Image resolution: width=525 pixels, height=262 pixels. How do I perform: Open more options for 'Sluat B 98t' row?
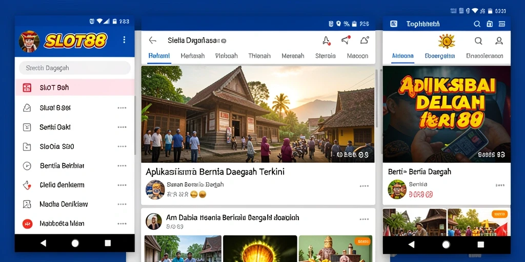(122, 108)
